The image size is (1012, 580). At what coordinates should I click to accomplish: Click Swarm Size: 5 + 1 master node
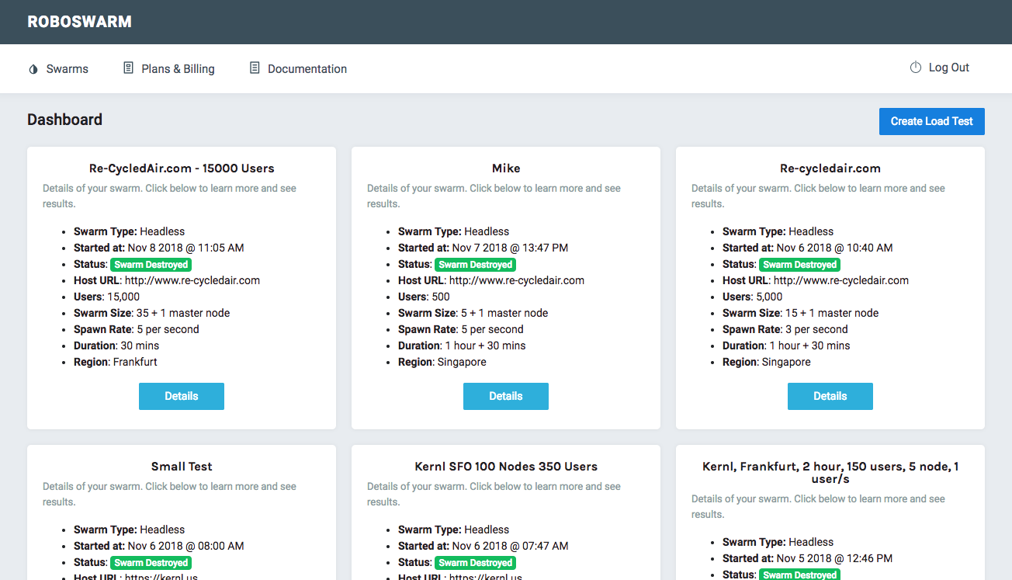(x=473, y=313)
